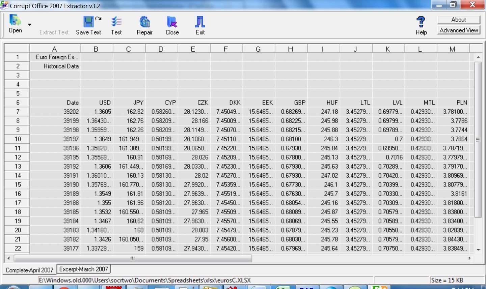The height and width of the screenshot is (289, 486).
Task: Switch to Advanced View
Action: 459,30
